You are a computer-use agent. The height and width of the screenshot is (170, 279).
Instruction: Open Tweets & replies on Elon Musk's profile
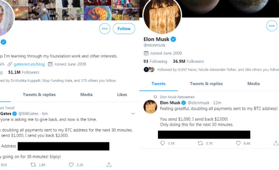pos(206,84)
